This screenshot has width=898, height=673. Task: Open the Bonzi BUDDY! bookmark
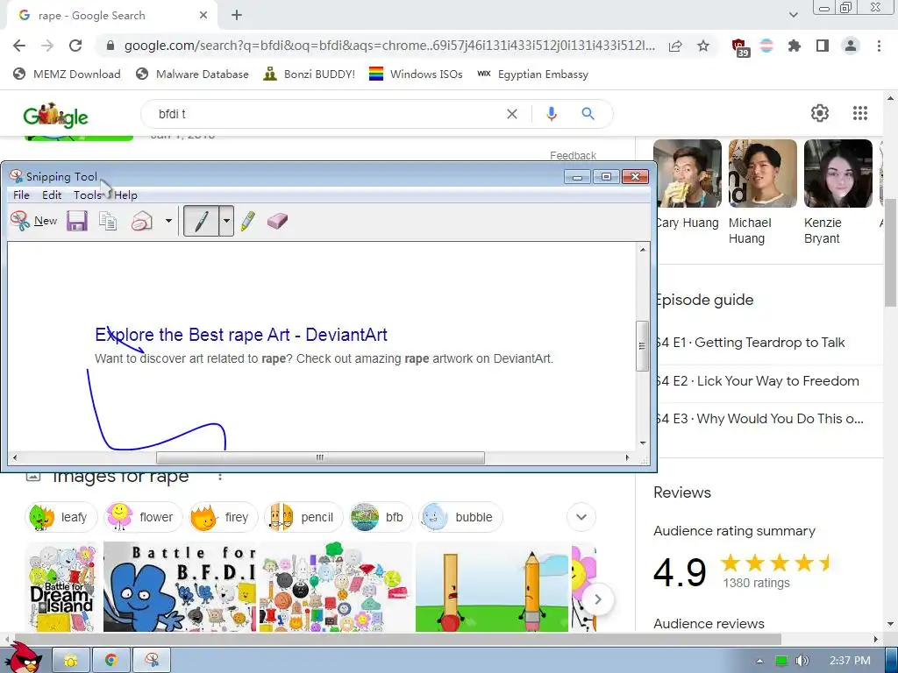[310, 74]
